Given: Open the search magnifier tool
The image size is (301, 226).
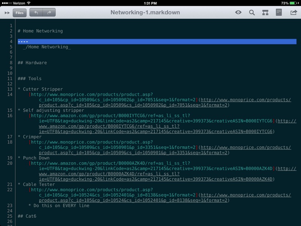Looking at the screenshot, I should coord(252,12).
